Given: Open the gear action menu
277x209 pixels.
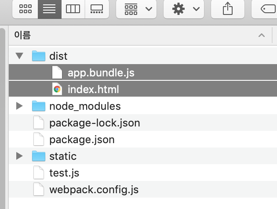Looking at the screenshot, I should tap(185, 9).
